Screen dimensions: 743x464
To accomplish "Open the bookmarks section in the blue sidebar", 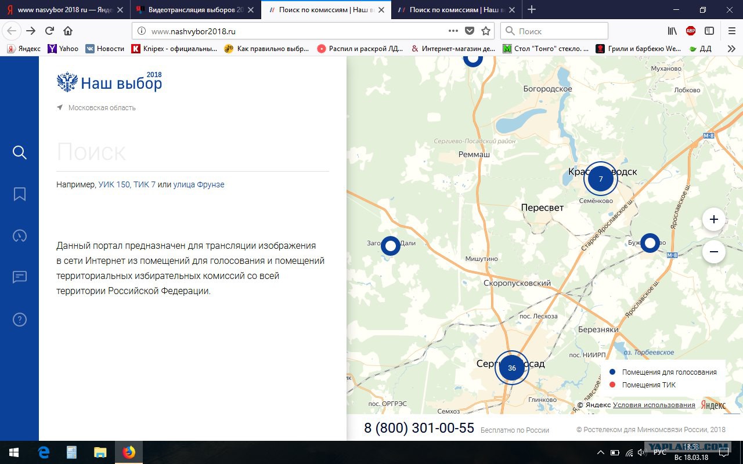I will point(19,194).
